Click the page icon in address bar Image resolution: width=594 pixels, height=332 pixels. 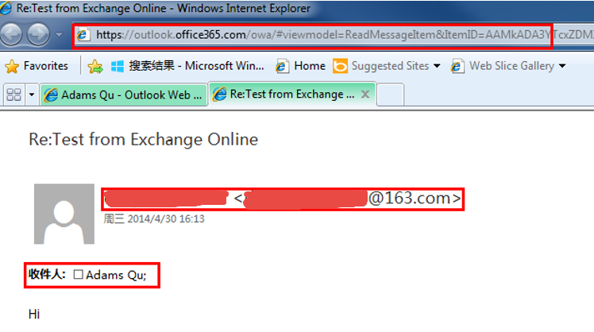pyautogui.click(x=83, y=35)
